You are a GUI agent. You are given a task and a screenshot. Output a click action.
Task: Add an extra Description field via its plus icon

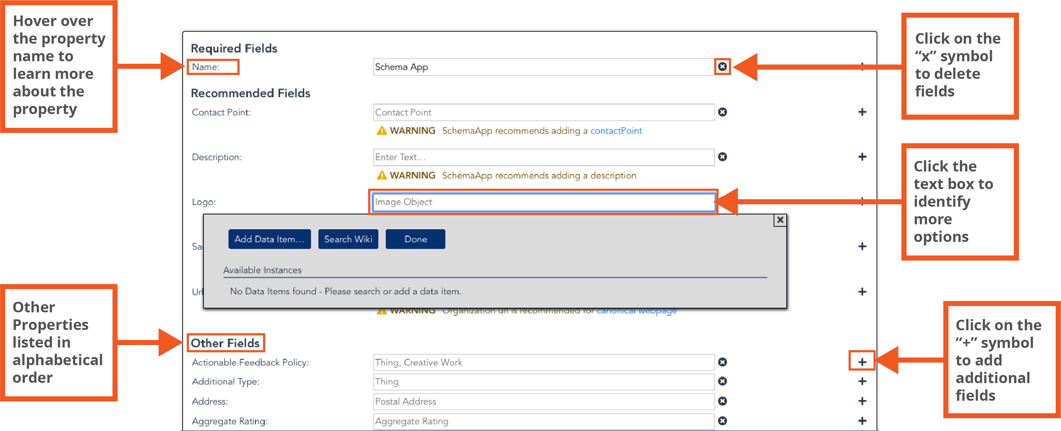tap(862, 157)
